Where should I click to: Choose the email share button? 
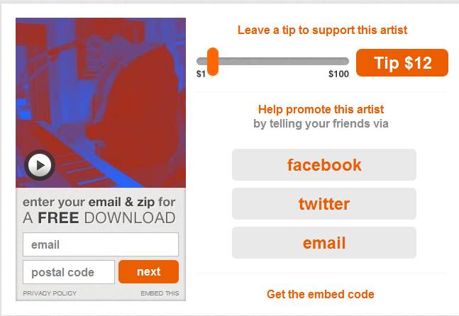[x=324, y=243]
